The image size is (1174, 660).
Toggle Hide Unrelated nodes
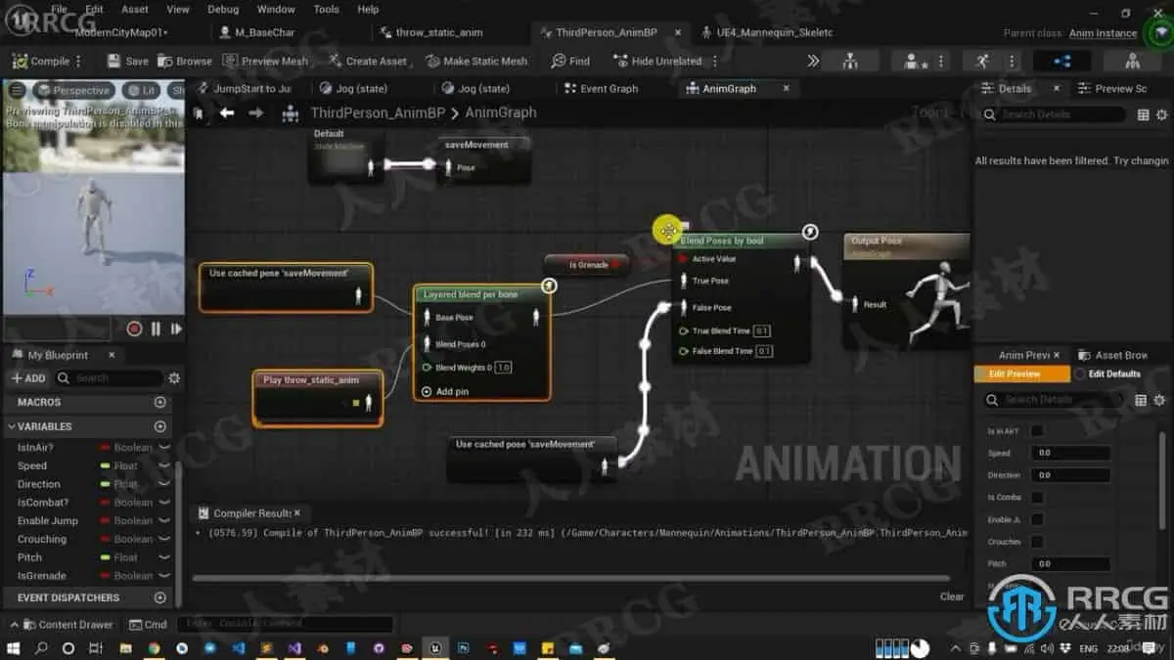click(656, 61)
